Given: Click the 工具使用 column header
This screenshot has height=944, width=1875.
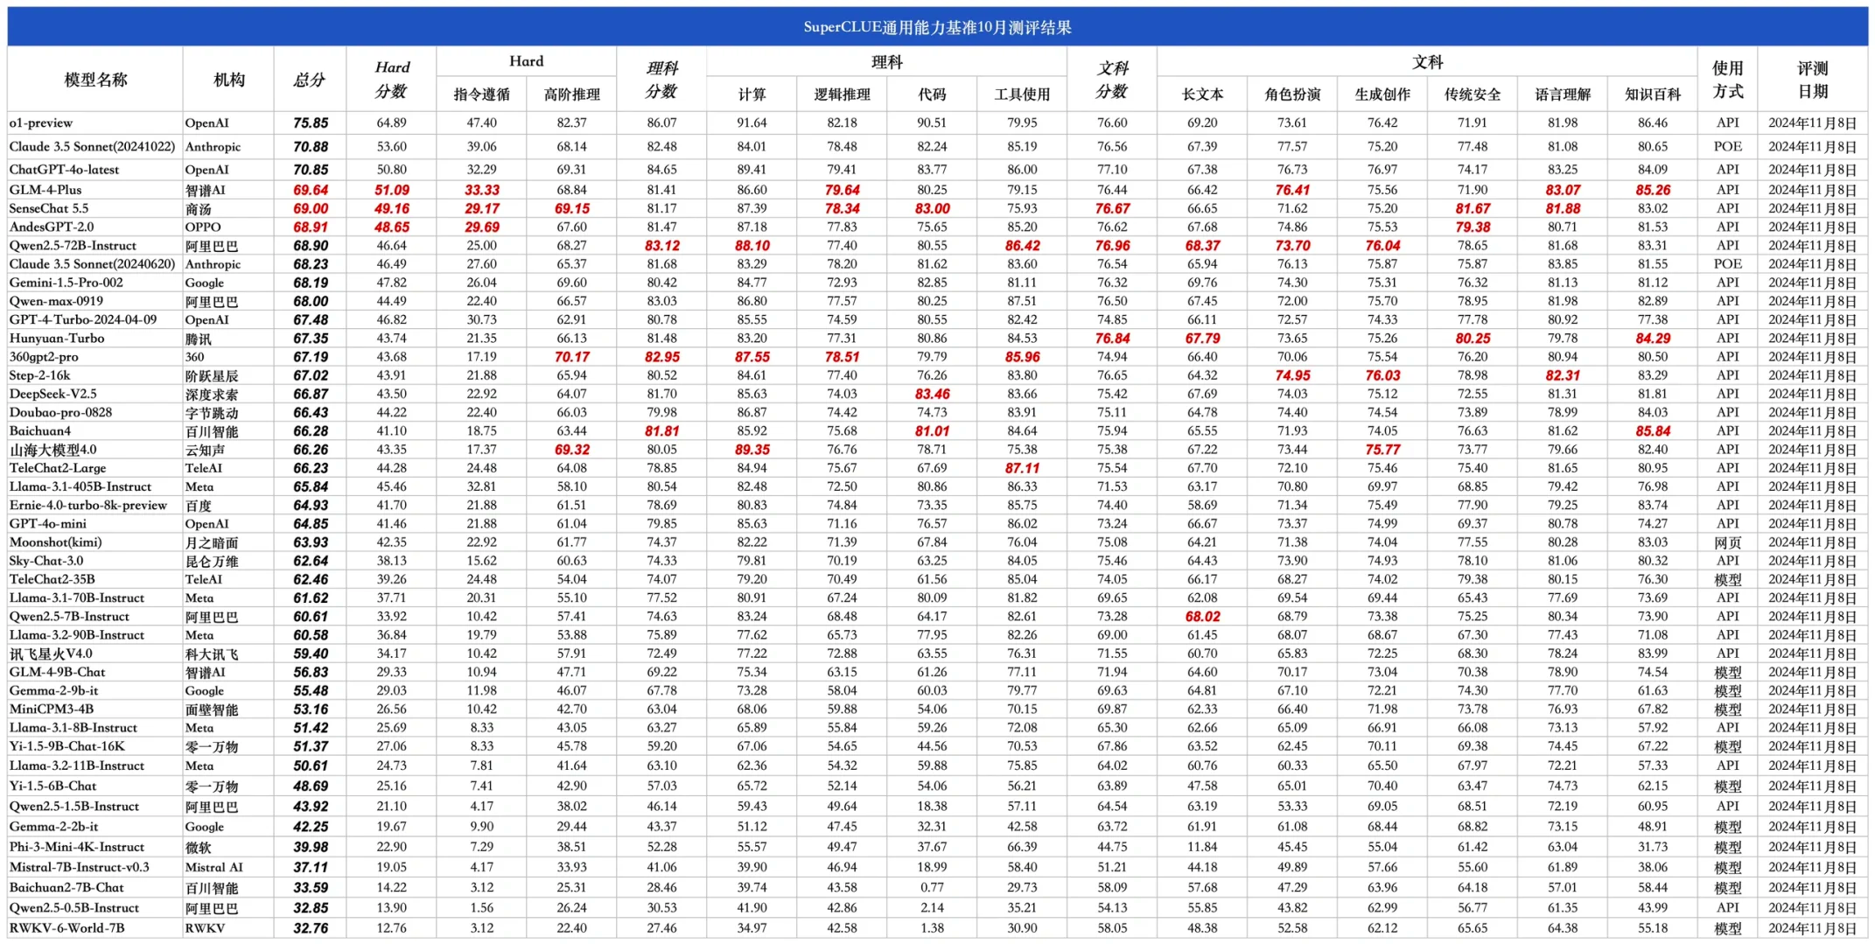Looking at the screenshot, I should point(1022,94).
